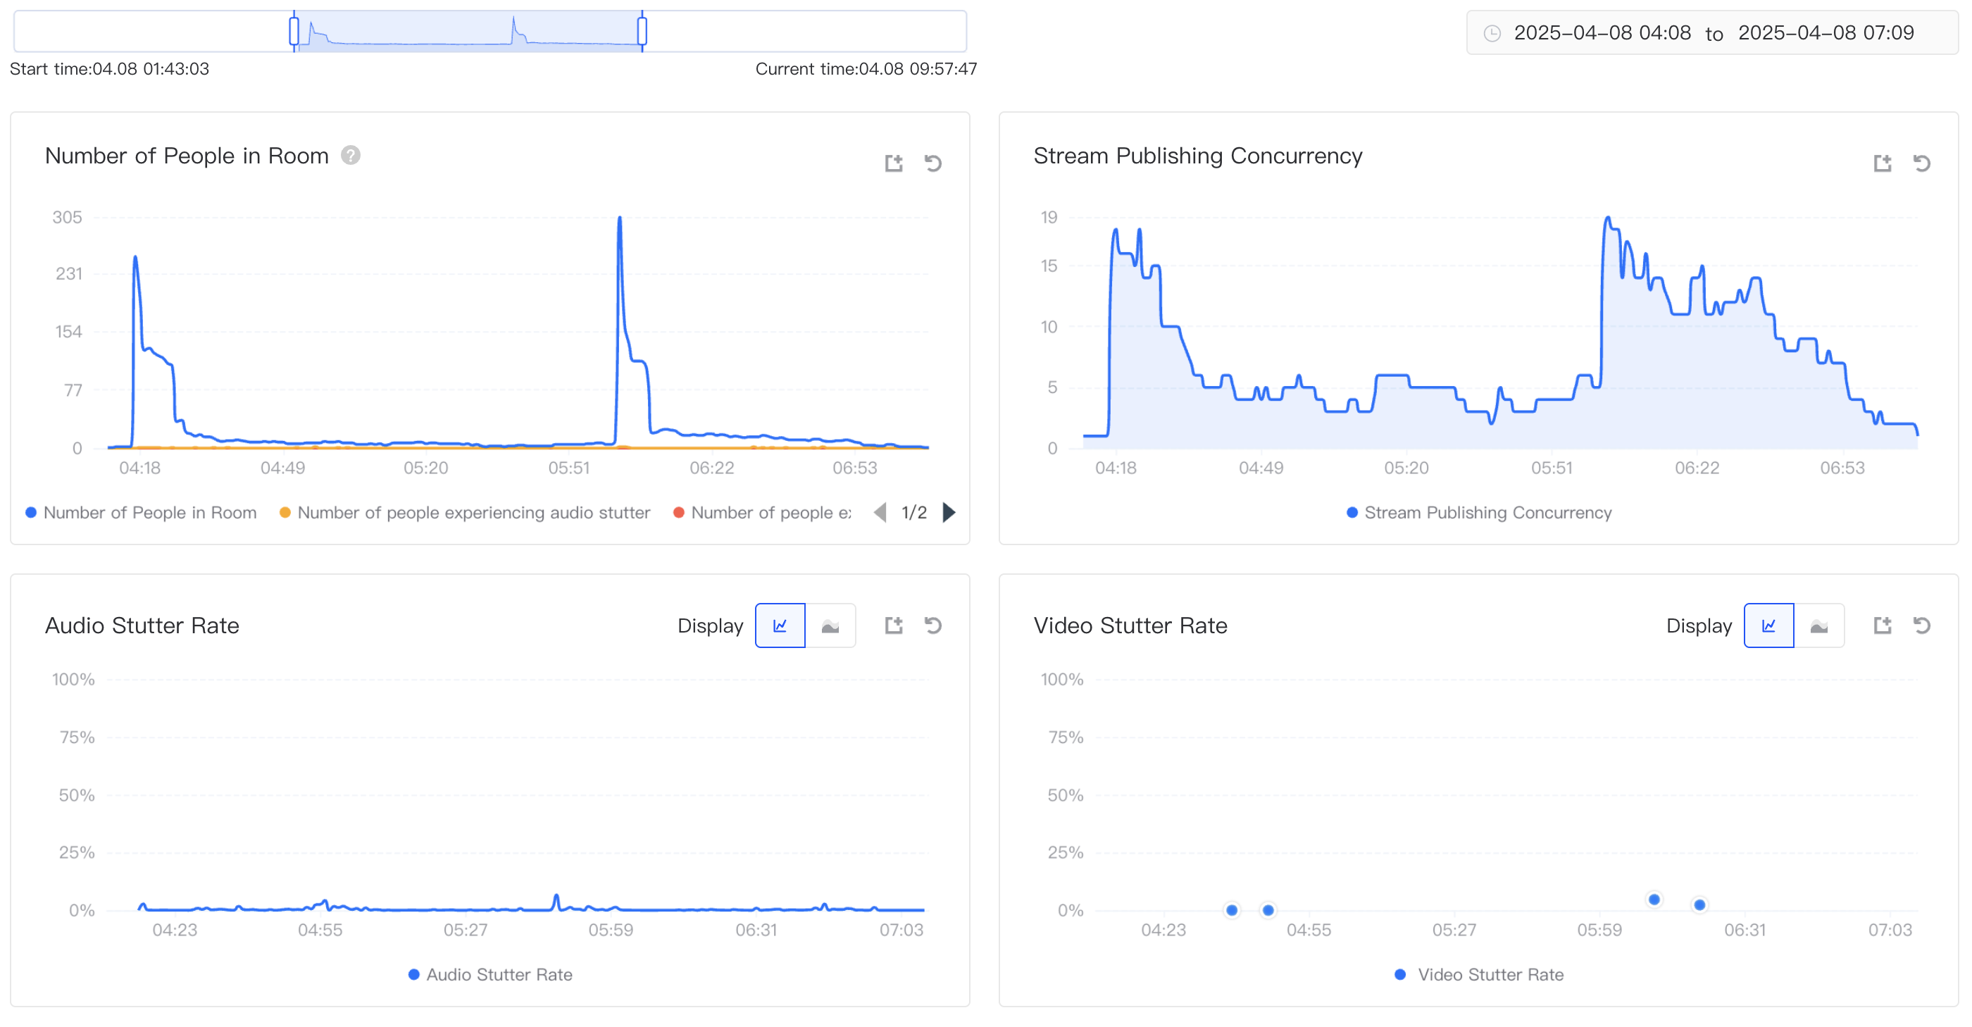This screenshot has height=1027, width=1972.
Task: Select line display for Audio Stutter Rate
Action: [x=780, y=625]
